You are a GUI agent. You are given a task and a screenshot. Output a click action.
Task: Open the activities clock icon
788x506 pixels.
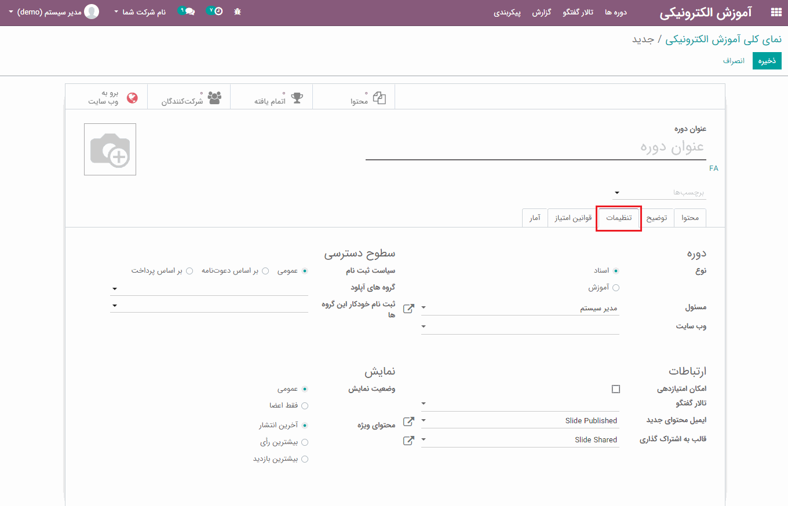(x=215, y=11)
